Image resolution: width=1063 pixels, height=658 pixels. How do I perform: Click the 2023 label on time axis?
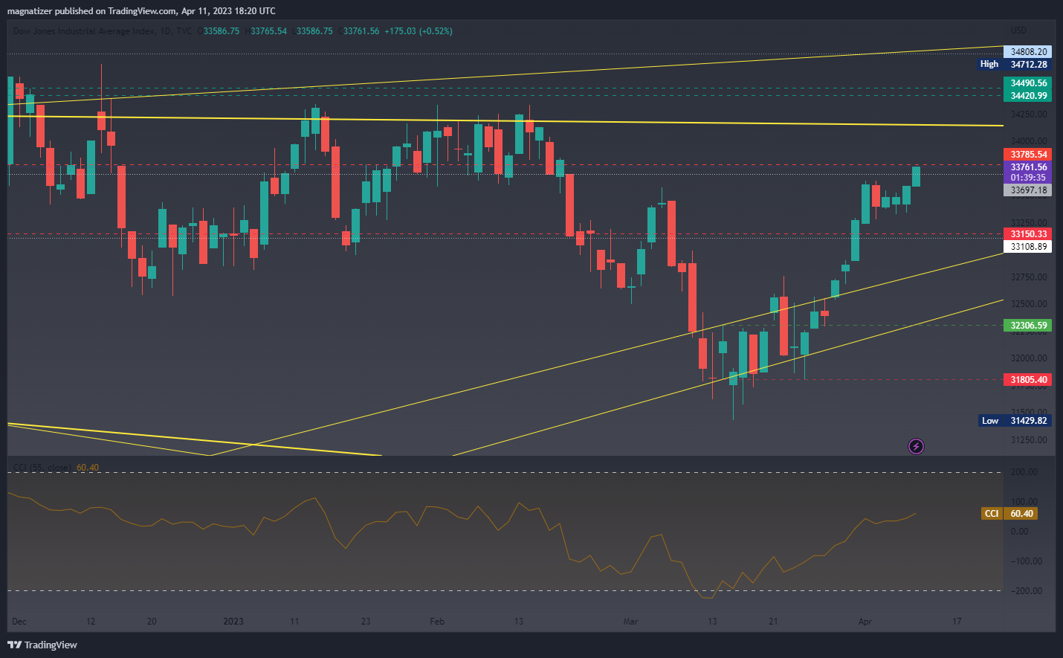point(233,622)
